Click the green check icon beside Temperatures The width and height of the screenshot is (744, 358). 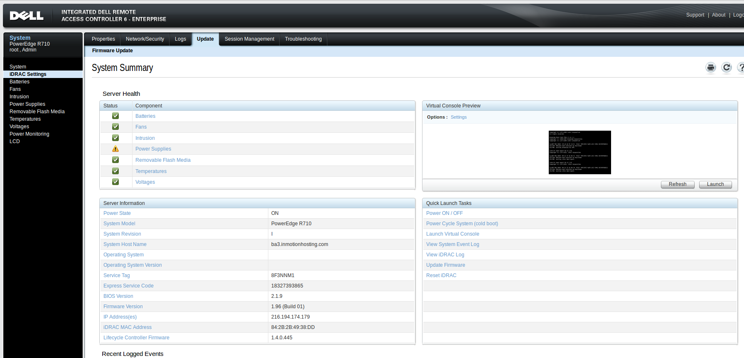pos(115,171)
